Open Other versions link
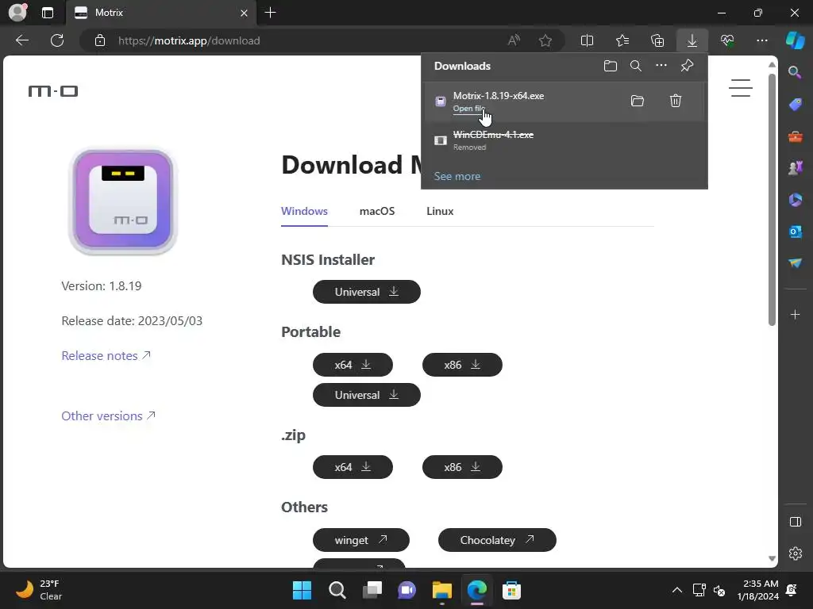Screen dimensions: 813x609 [x=108, y=416]
